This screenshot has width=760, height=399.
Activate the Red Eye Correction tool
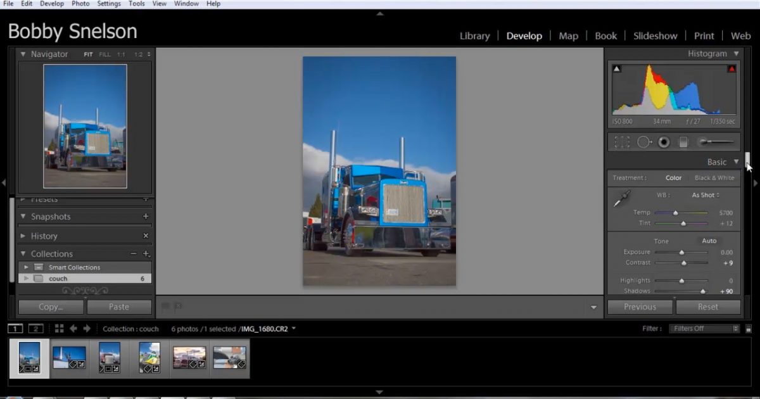point(664,142)
